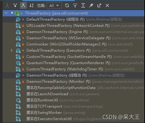
Task: Expand all hierarchy nodes
Action: point(83,5)
